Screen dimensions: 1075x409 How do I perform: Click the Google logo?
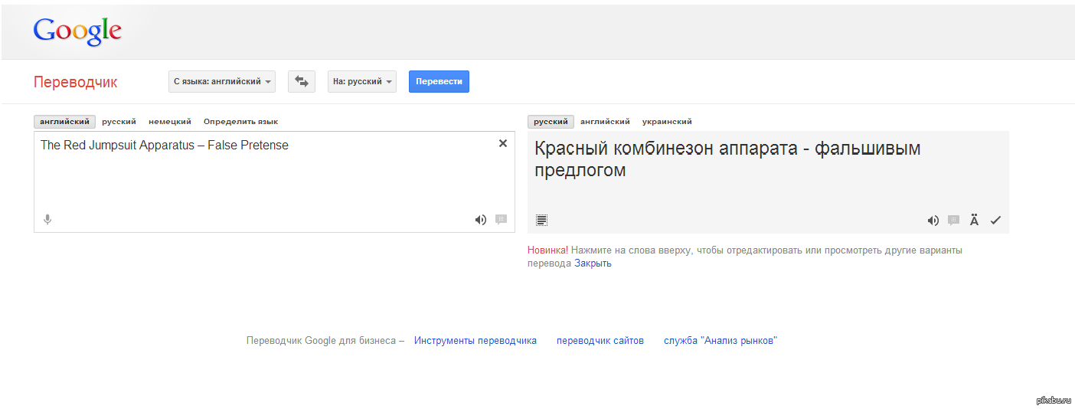pos(77,31)
